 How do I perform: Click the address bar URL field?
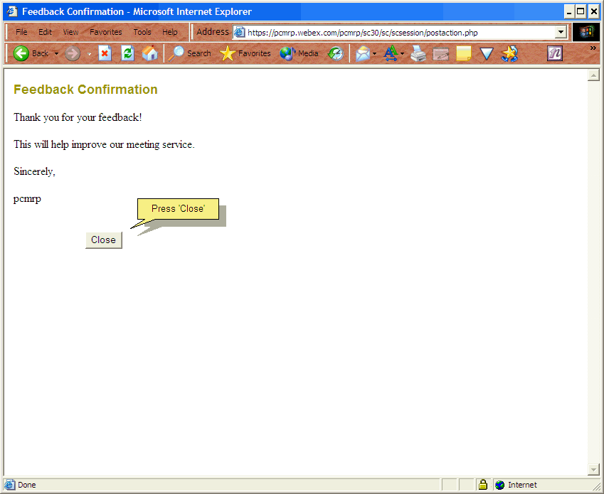pyautogui.click(x=398, y=32)
